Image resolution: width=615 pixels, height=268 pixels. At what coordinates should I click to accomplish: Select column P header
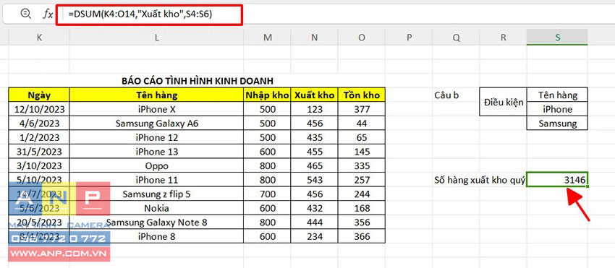coord(409,38)
